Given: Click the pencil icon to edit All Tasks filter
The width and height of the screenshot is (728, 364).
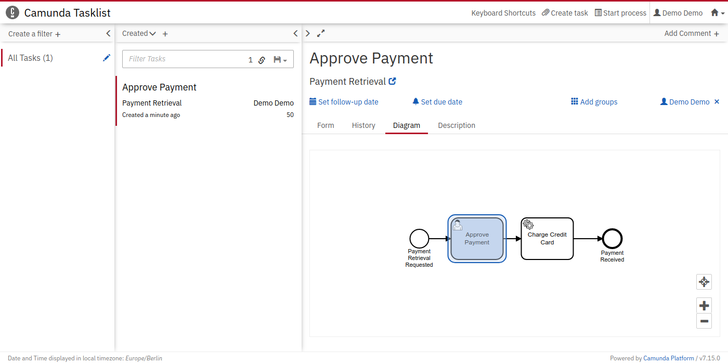Looking at the screenshot, I should click(x=107, y=58).
